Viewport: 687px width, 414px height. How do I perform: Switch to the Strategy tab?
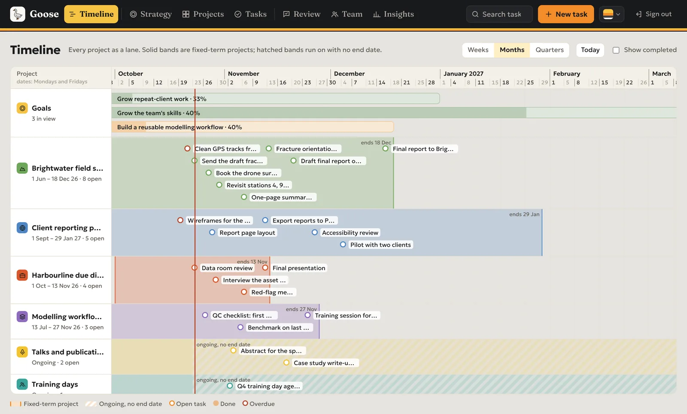151,14
